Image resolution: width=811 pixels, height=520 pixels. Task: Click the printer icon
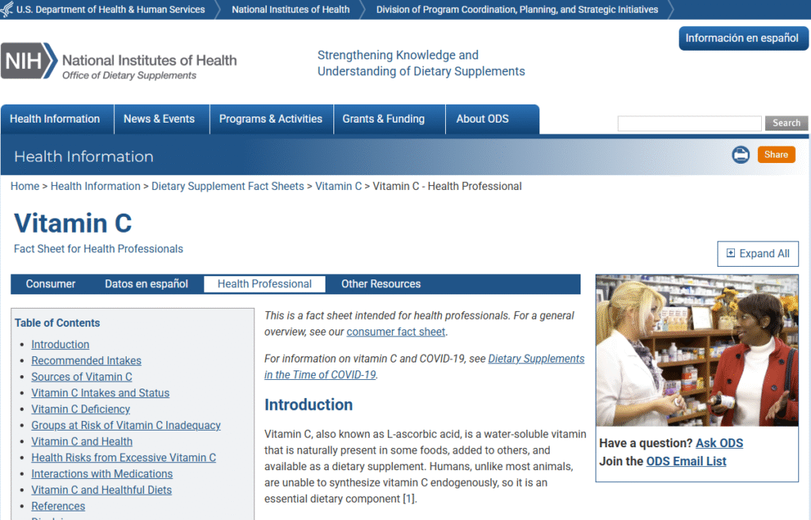pos(741,155)
